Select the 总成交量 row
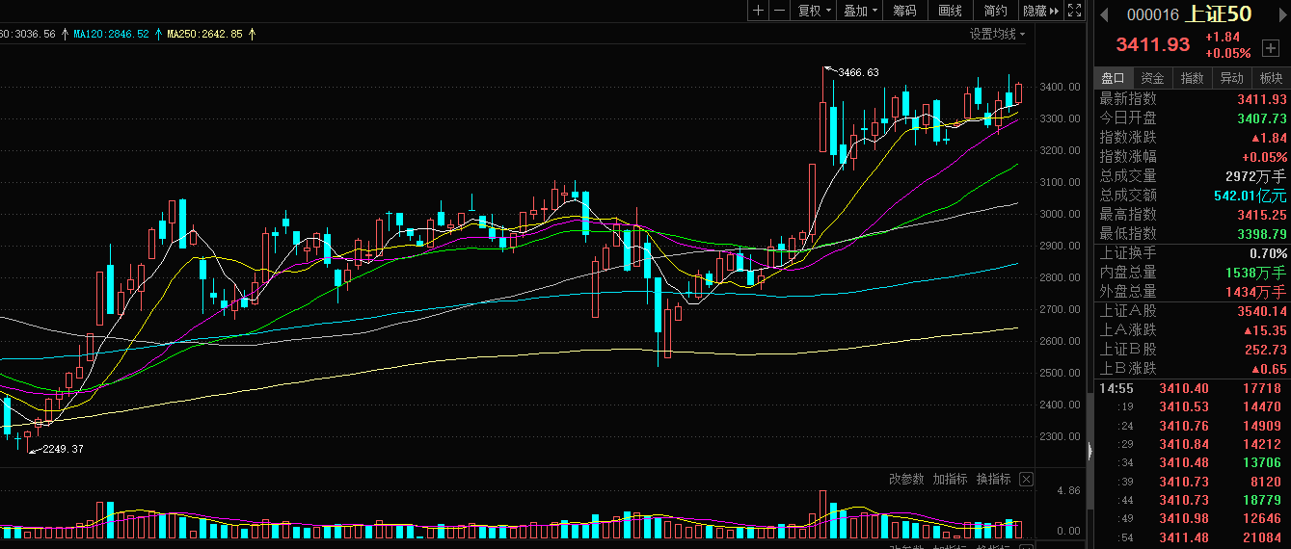 point(1193,176)
